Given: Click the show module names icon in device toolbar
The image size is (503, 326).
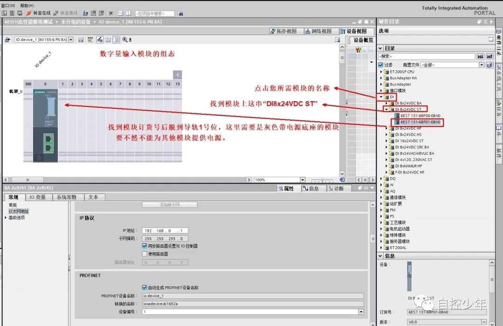Looking at the screenshot, I should coord(90,40).
